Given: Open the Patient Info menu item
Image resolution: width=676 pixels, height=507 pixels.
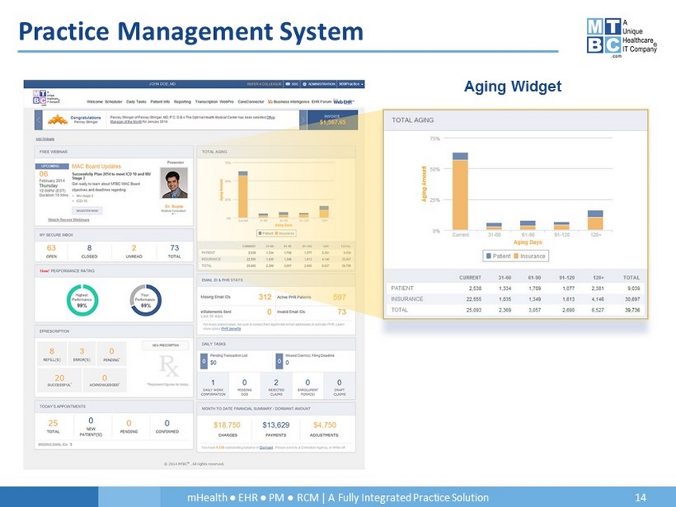Looking at the screenshot, I should point(160,102).
